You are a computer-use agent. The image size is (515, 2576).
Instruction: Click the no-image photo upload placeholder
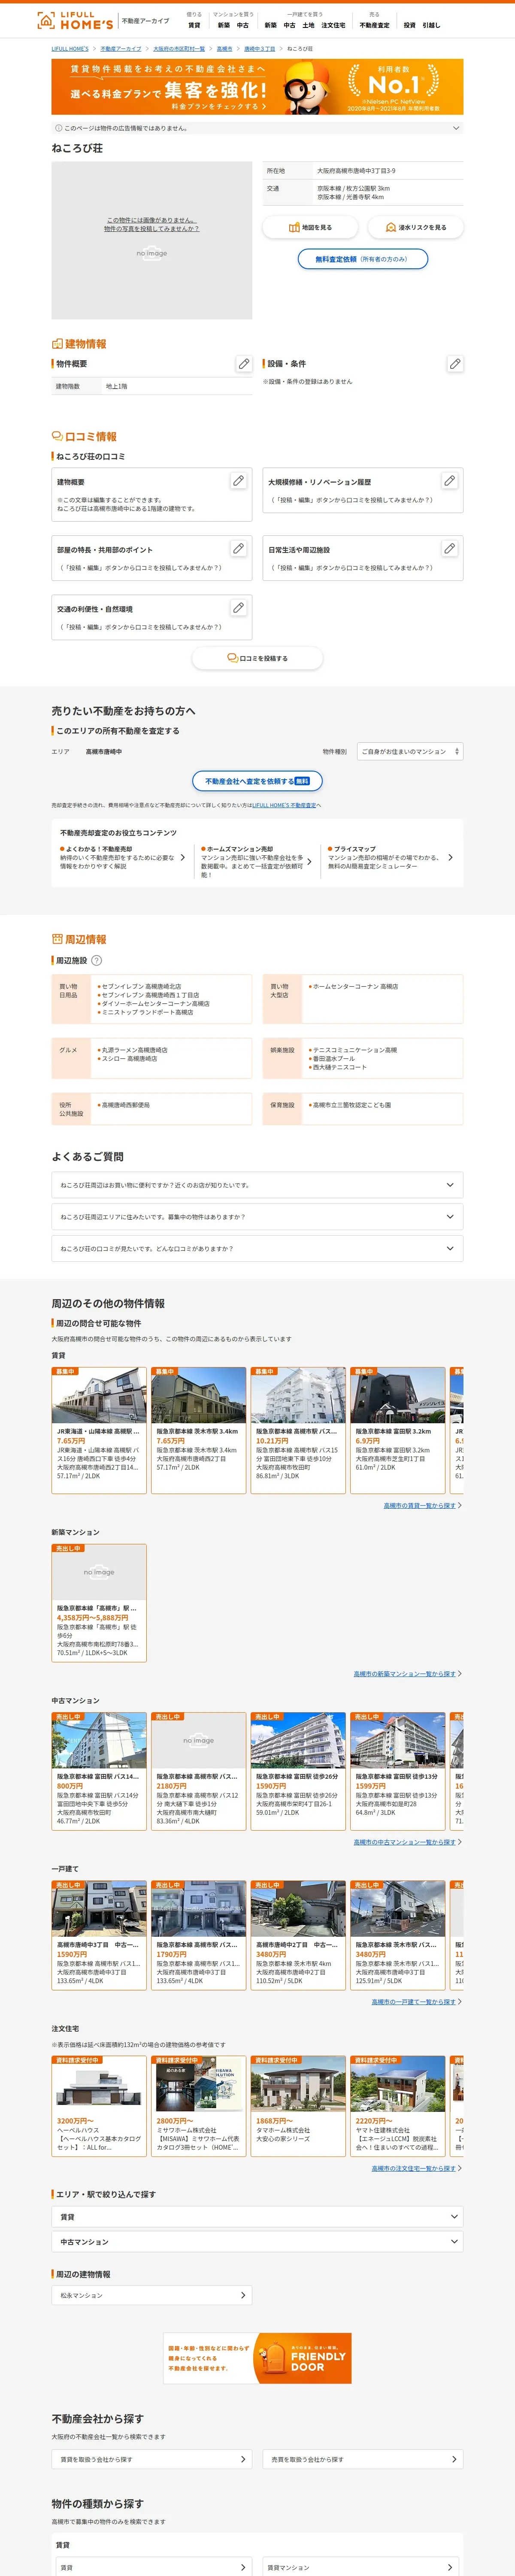(x=152, y=241)
